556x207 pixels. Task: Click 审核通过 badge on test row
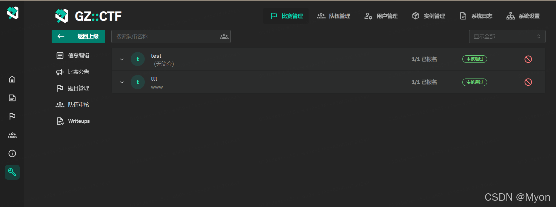tap(475, 59)
